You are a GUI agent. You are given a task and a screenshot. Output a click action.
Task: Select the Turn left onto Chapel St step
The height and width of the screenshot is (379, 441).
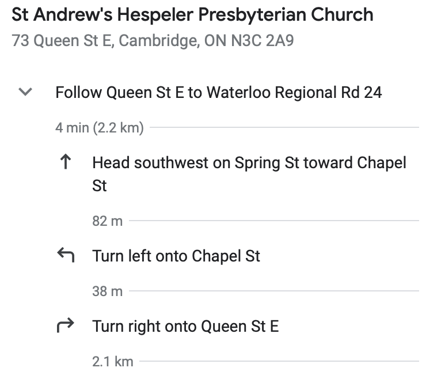pyautogui.click(x=176, y=256)
